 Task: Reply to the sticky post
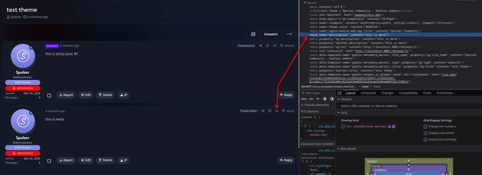point(286,95)
